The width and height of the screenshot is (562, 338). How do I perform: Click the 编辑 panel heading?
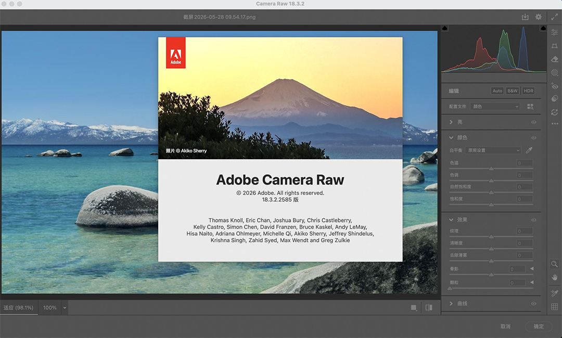[x=454, y=91]
